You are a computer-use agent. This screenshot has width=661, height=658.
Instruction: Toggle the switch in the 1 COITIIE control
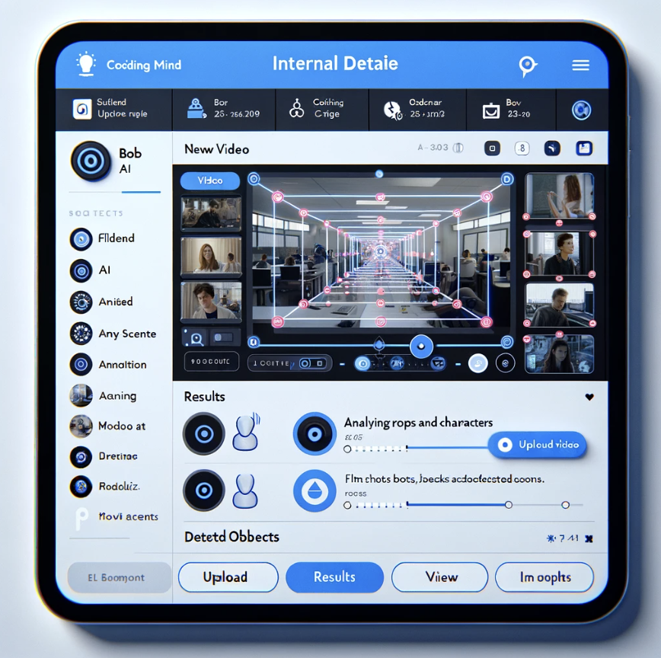(311, 364)
